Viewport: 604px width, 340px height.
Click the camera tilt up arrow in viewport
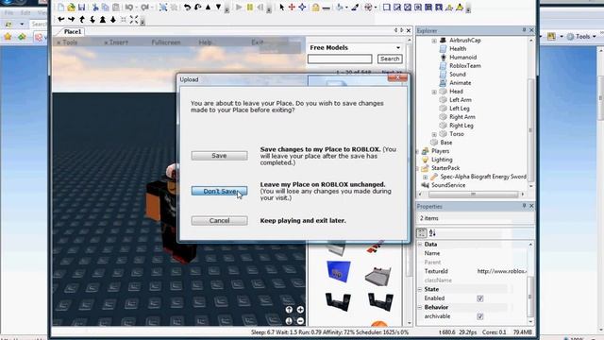[x=289, y=310]
